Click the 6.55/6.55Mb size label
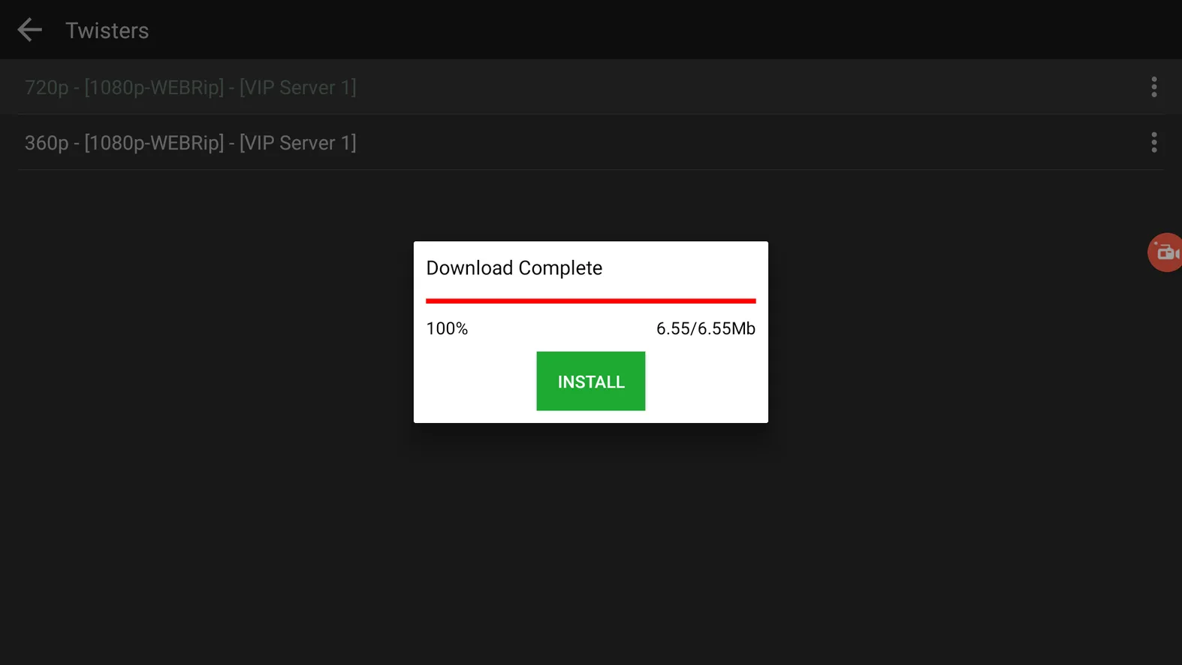Image resolution: width=1182 pixels, height=665 pixels. click(x=705, y=328)
